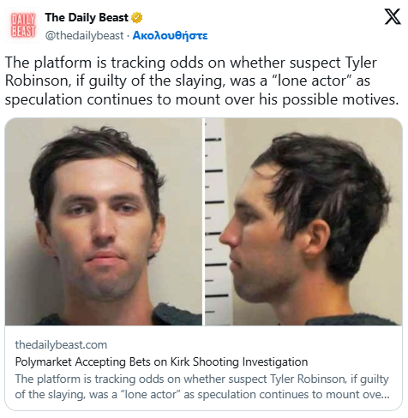Open the front-facing mugshot photo

point(104,222)
